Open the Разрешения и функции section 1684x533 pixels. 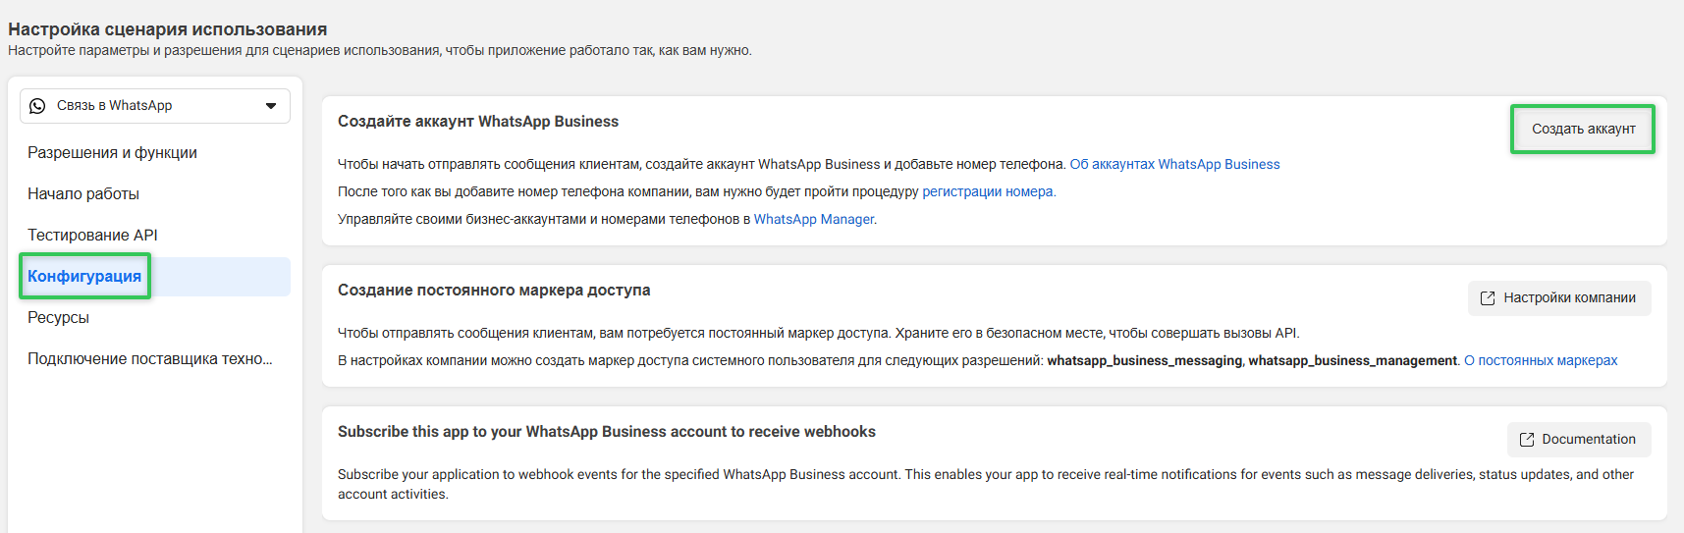click(x=112, y=153)
